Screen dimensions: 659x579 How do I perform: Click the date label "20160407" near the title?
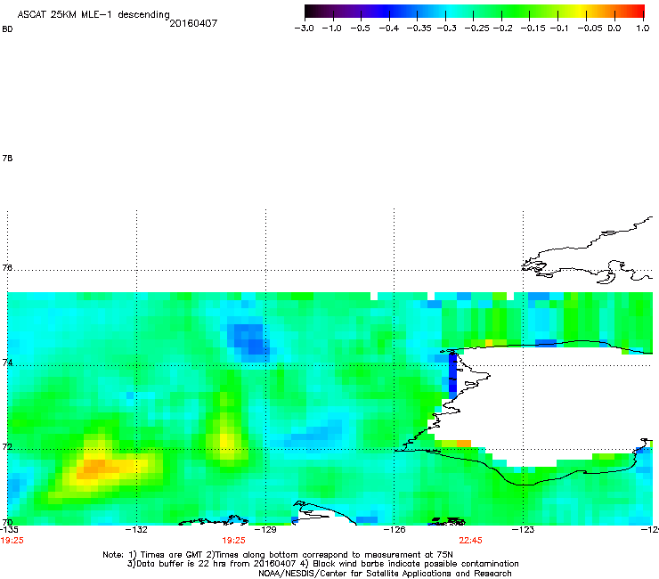point(193,23)
